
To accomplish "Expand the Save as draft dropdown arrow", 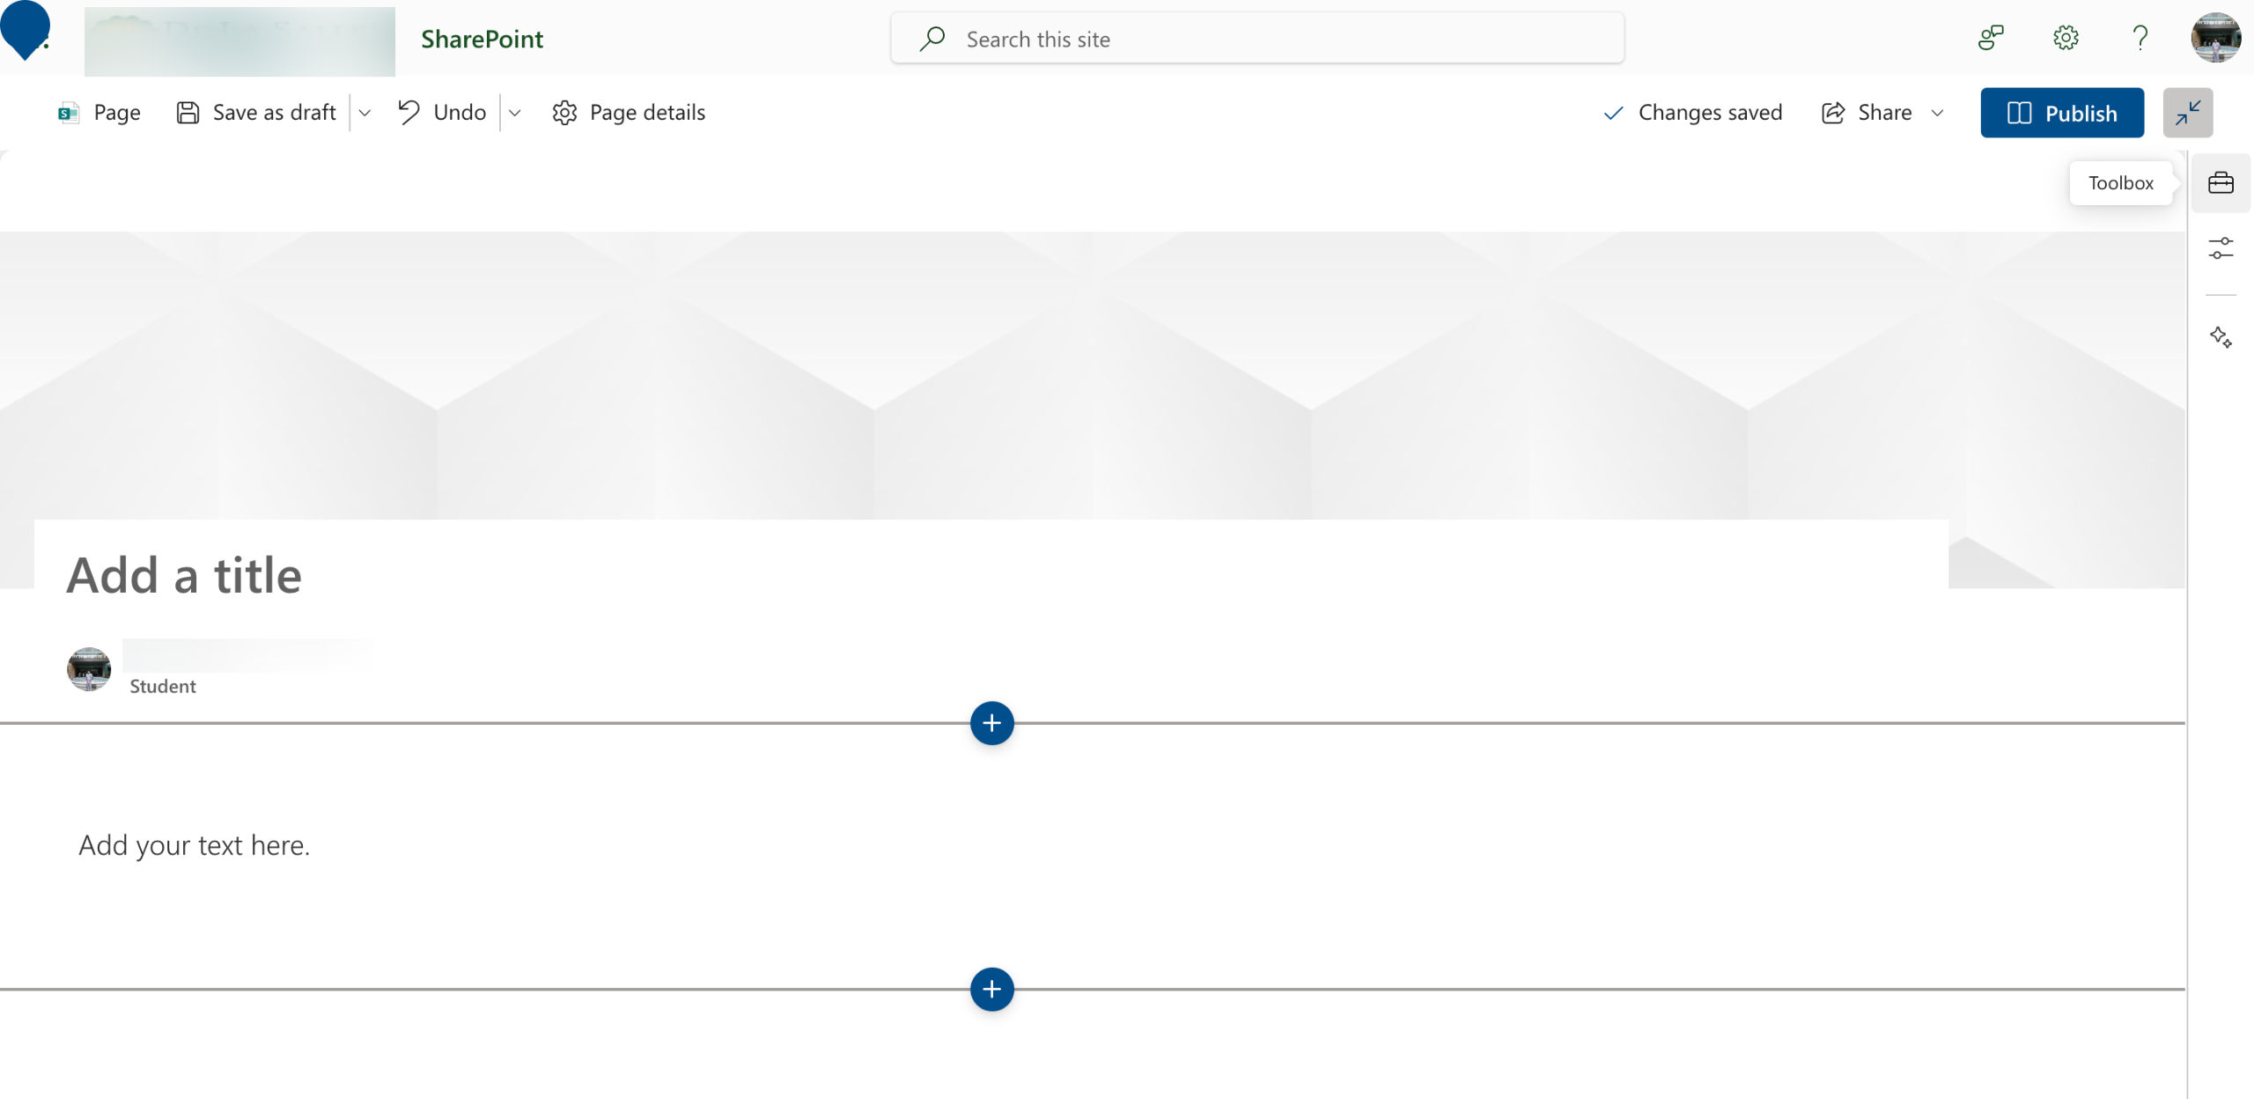I will pyautogui.click(x=365, y=113).
